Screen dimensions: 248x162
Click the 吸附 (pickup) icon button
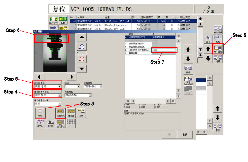pos(40,113)
